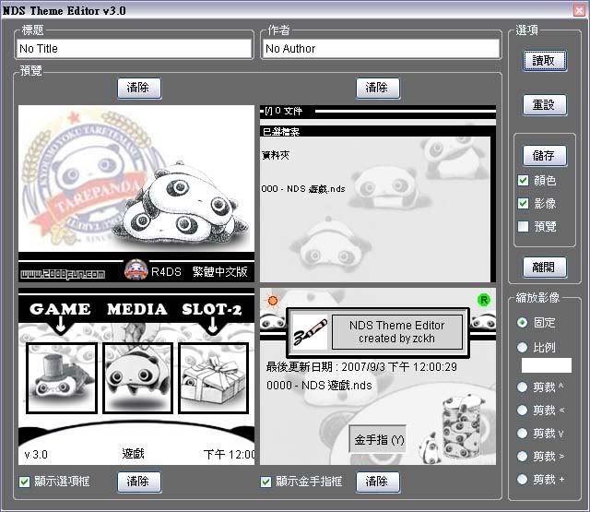Viewport: 590px width, 512px height.
Task: Click the orange sun brightness icon
Action: pyautogui.click(x=273, y=301)
